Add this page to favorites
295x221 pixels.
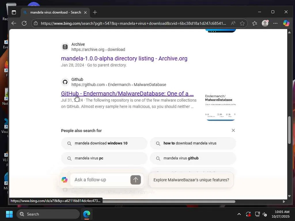242,23
